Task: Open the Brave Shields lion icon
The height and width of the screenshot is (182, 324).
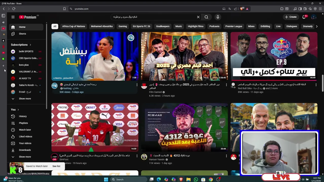Action: 241,9
